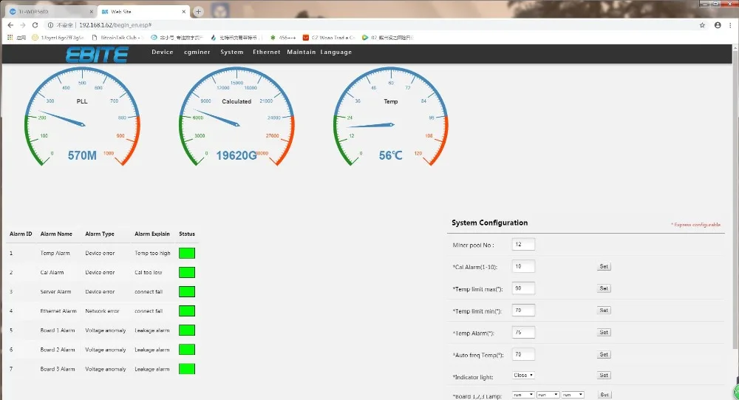This screenshot has height=400, width=739.
Task: Click Set for Temp limit min
Action: [x=604, y=311]
